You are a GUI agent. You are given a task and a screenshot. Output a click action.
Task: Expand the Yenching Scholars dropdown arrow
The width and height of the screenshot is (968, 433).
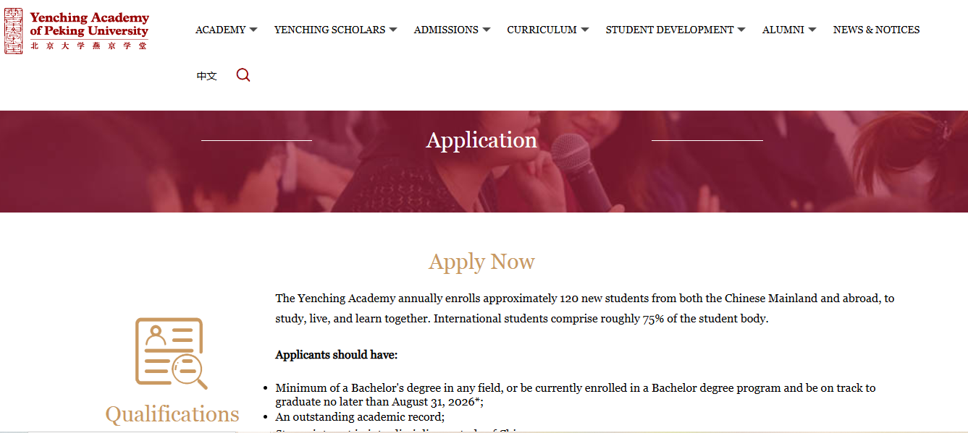pos(393,30)
